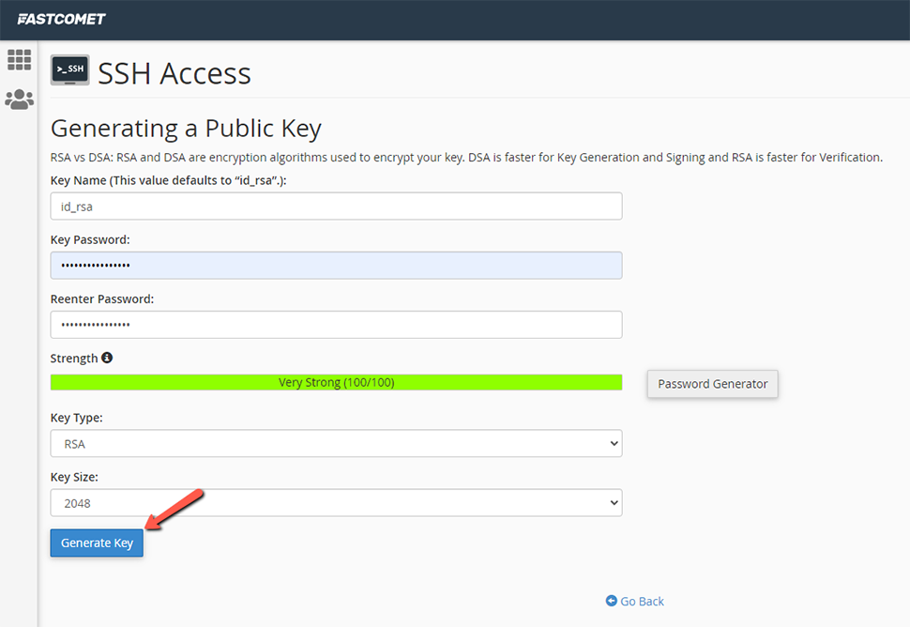
Task: Click the Password Generator button
Action: point(713,384)
